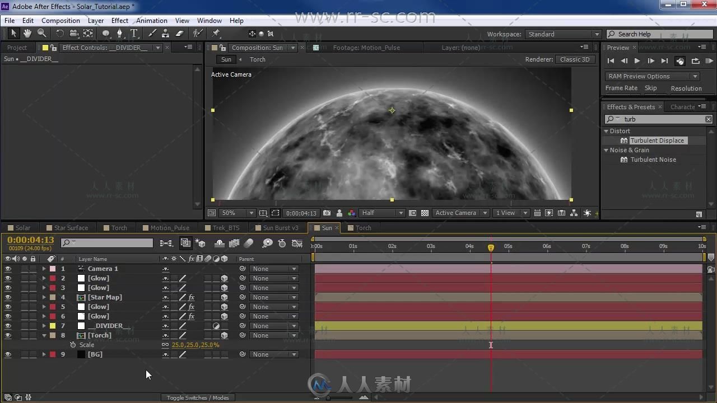Open the Animation menu

(x=151, y=21)
